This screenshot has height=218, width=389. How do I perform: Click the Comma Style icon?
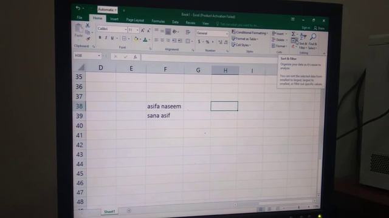[213, 42]
